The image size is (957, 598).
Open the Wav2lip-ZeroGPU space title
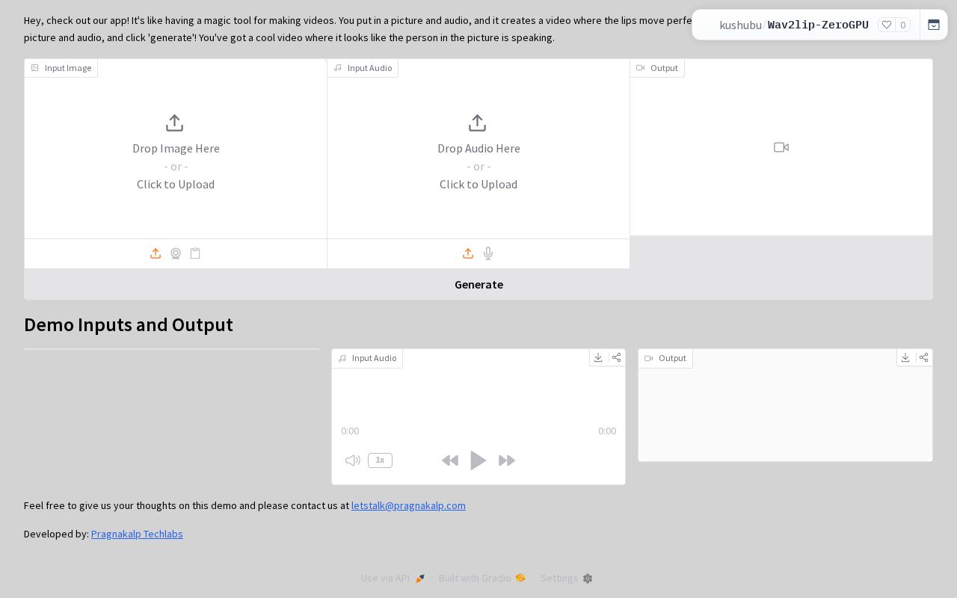[818, 25]
